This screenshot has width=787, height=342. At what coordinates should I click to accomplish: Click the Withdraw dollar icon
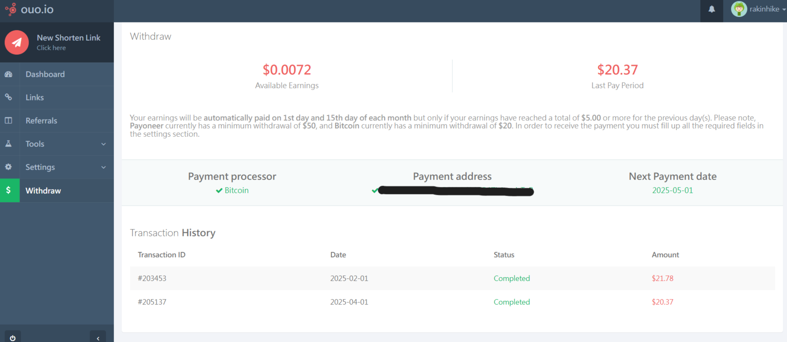[x=9, y=190]
